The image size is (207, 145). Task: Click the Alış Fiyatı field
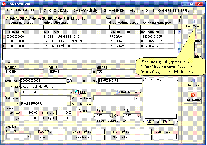[x=30, y=113]
